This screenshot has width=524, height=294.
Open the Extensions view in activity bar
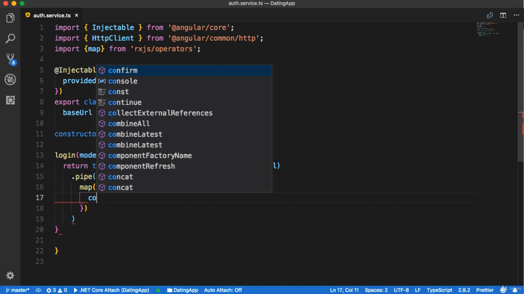[x=10, y=100]
